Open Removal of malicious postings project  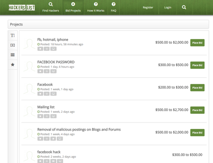(79, 129)
